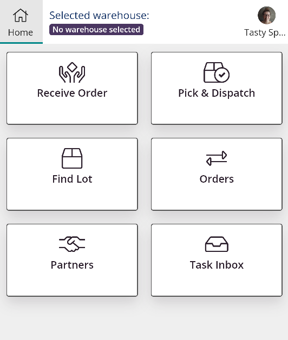Image resolution: width=288 pixels, height=340 pixels.
Task: Switch to the Home tab label
Action: point(21,32)
